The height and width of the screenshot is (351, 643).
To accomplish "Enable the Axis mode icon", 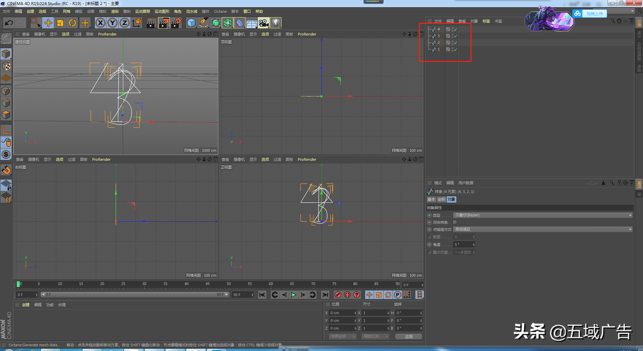I will (6, 130).
